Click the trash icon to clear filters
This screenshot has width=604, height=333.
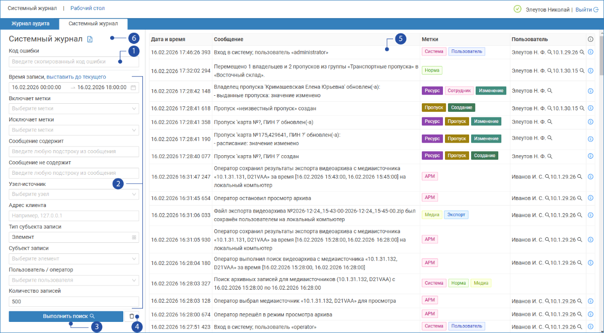[132, 316]
